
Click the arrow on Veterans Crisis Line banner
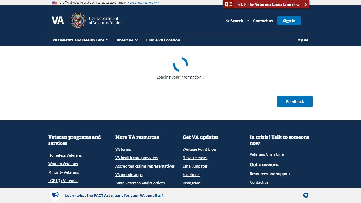(x=306, y=4)
